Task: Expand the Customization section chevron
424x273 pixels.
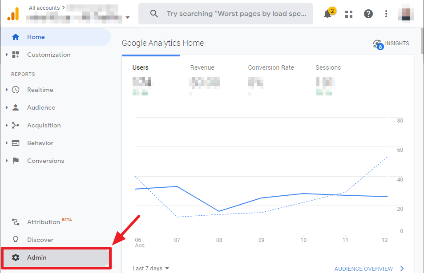Action: pos(6,55)
